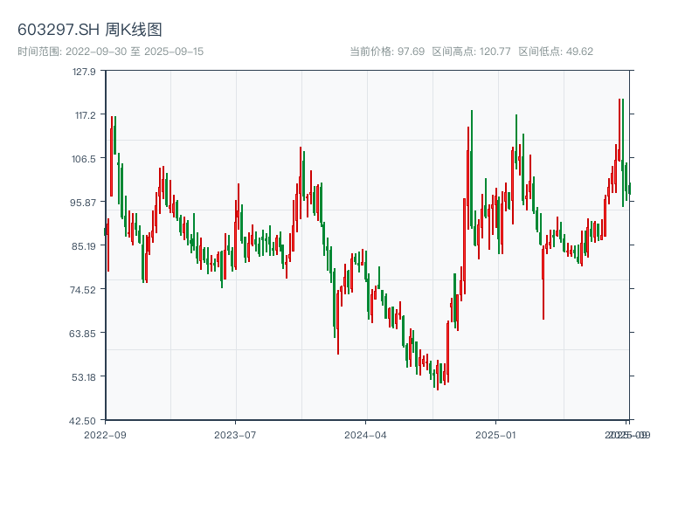Click the y-axis value 63.85
Screen dimensions: 699x524
pyautogui.click(x=82, y=334)
